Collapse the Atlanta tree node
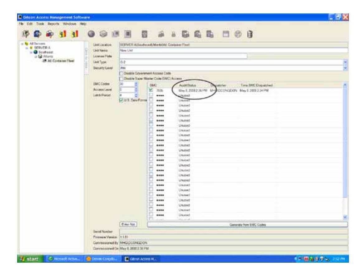 [36, 57]
